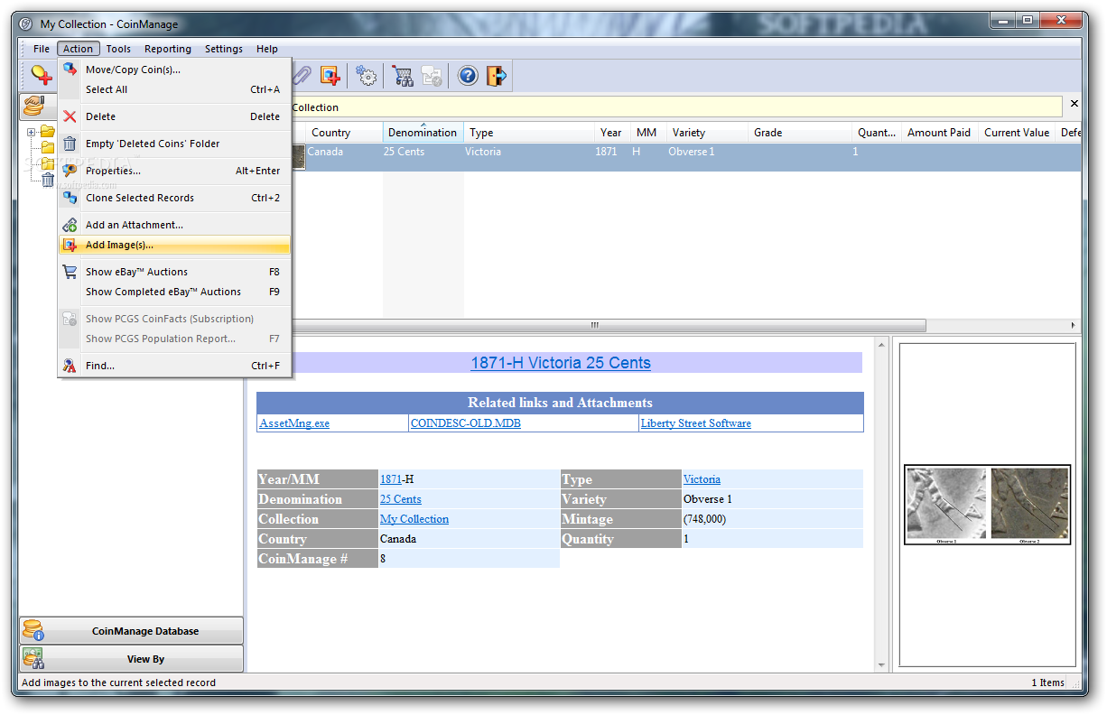
Task: Choose Find... in the Action menu
Action: (174, 366)
